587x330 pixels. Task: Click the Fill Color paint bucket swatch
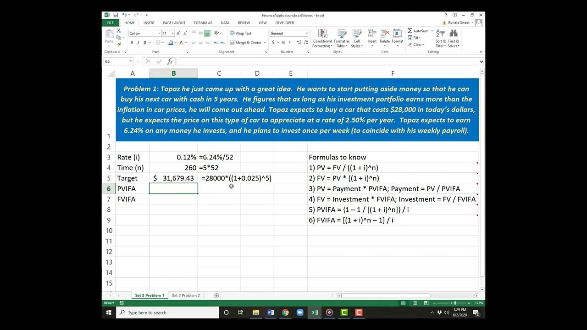pos(171,42)
